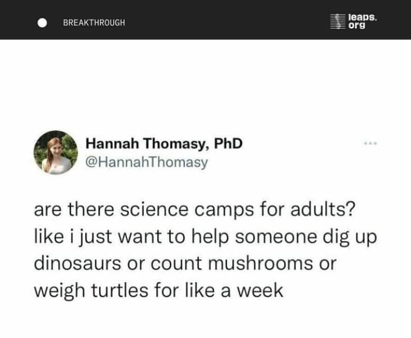Click the BREAKTHROUGH label
This screenshot has height=338, width=411.
point(94,23)
